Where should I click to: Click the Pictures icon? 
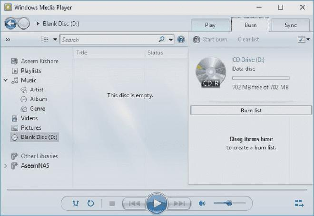click(x=15, y=128)
